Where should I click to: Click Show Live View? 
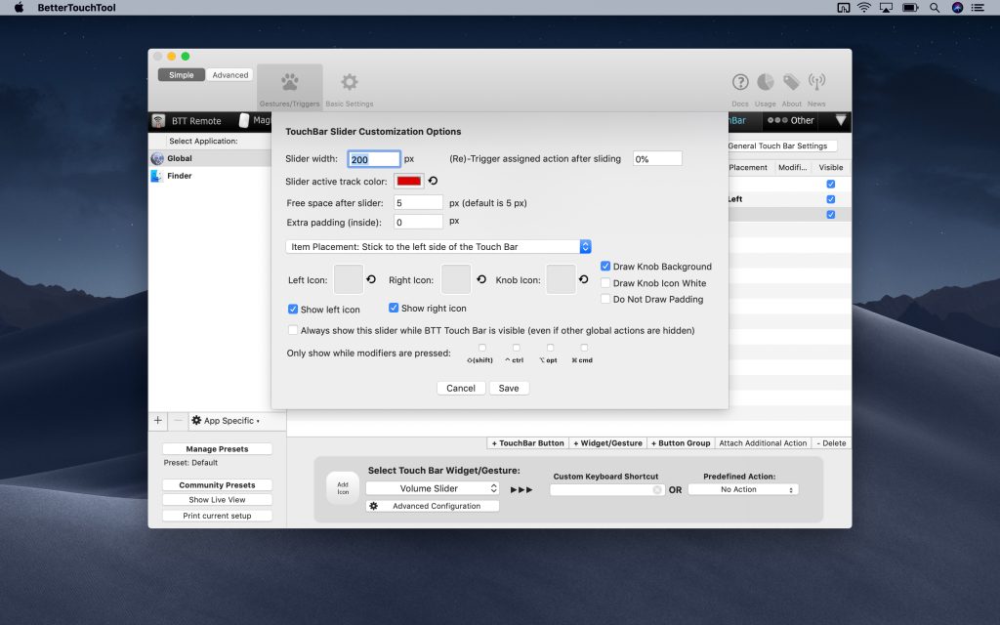coord(217,499)
